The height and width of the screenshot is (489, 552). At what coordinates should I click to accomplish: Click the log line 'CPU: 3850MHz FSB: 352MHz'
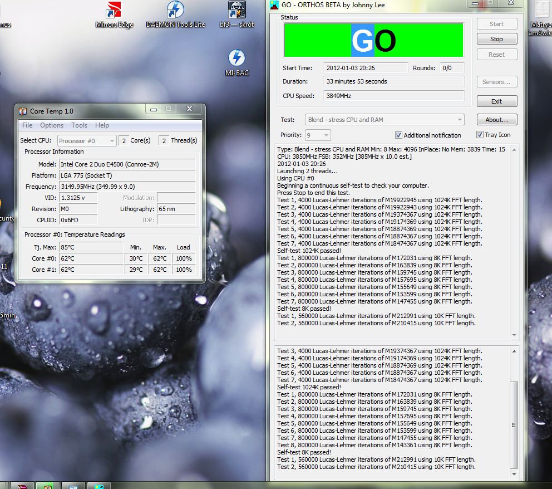tap(344, 157)
